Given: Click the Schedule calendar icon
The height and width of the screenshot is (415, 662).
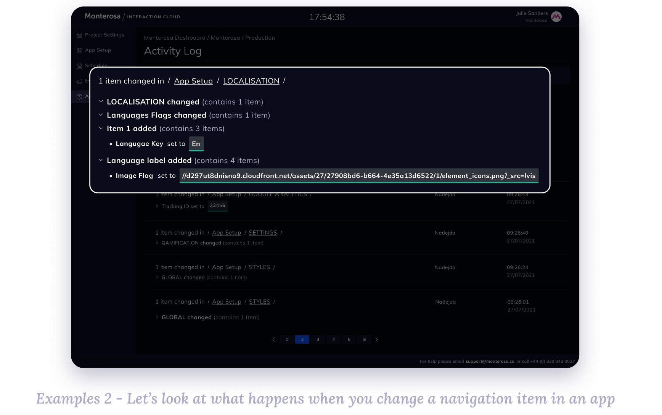Looking at the screenshot, I should (x=79, y=66).
